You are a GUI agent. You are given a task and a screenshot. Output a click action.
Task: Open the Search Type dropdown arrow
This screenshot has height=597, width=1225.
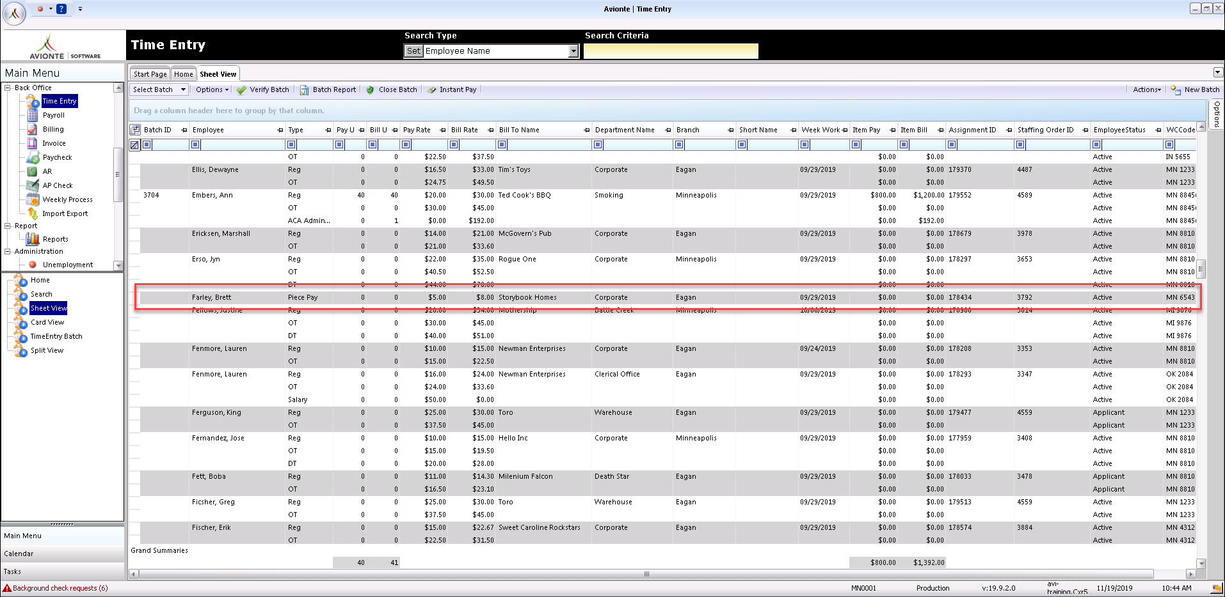point(573,51)
